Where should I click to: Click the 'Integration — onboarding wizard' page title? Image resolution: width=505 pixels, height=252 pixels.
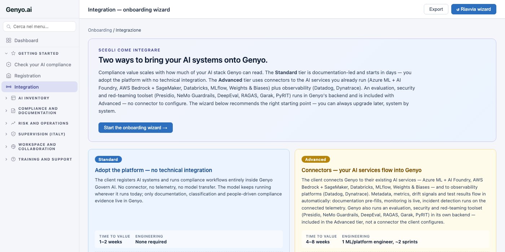tap(129, 10)
